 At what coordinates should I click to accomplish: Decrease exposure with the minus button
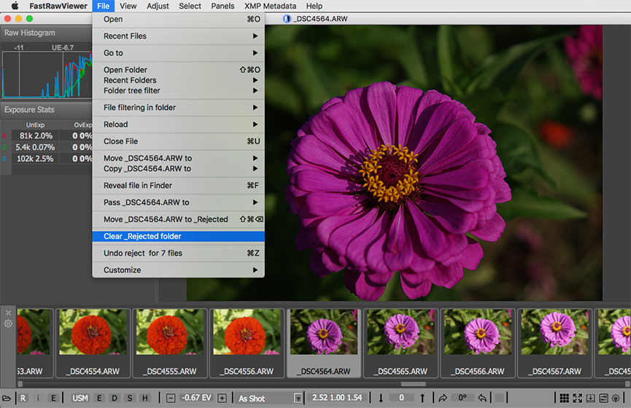pos(171,399)
